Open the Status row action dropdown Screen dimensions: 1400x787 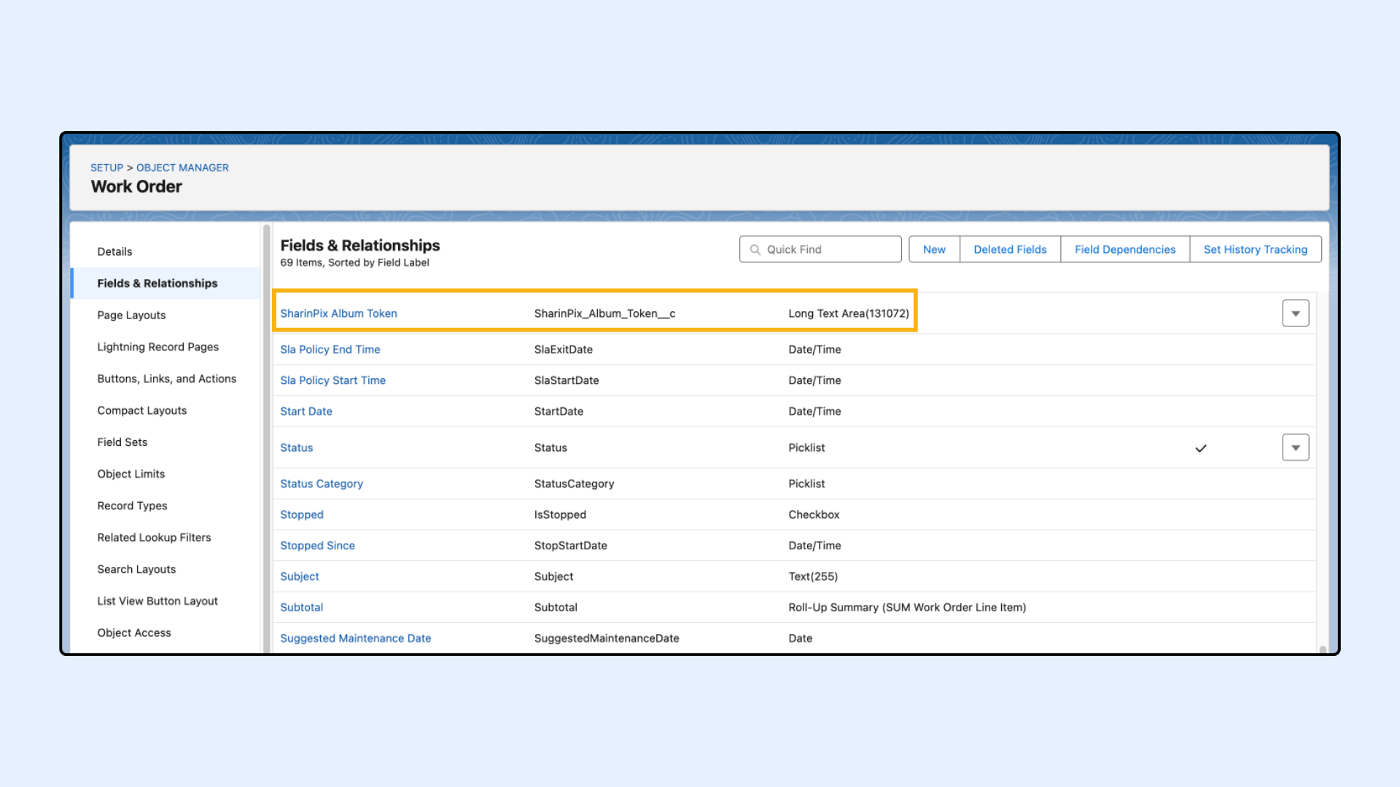pyautogui.click(x=1295, y=447)
